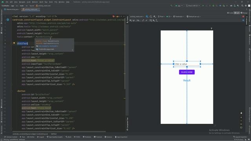251x141 pixels.
Task: Open the Palette side panel tab
Action: tap(127, 20)
